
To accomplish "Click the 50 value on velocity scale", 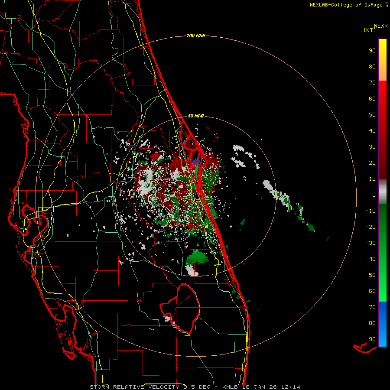I will click(372, 115).
